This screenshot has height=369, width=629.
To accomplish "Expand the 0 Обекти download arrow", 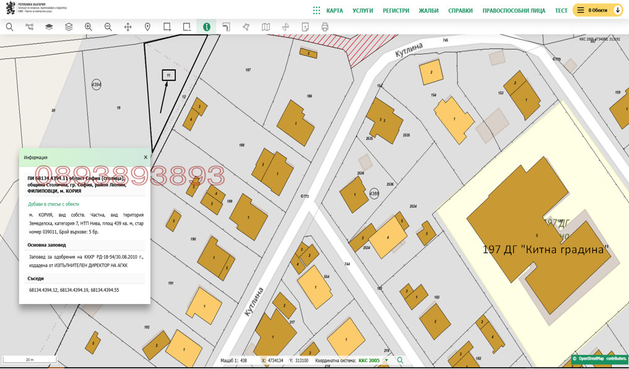I will (x=617, y=11).
